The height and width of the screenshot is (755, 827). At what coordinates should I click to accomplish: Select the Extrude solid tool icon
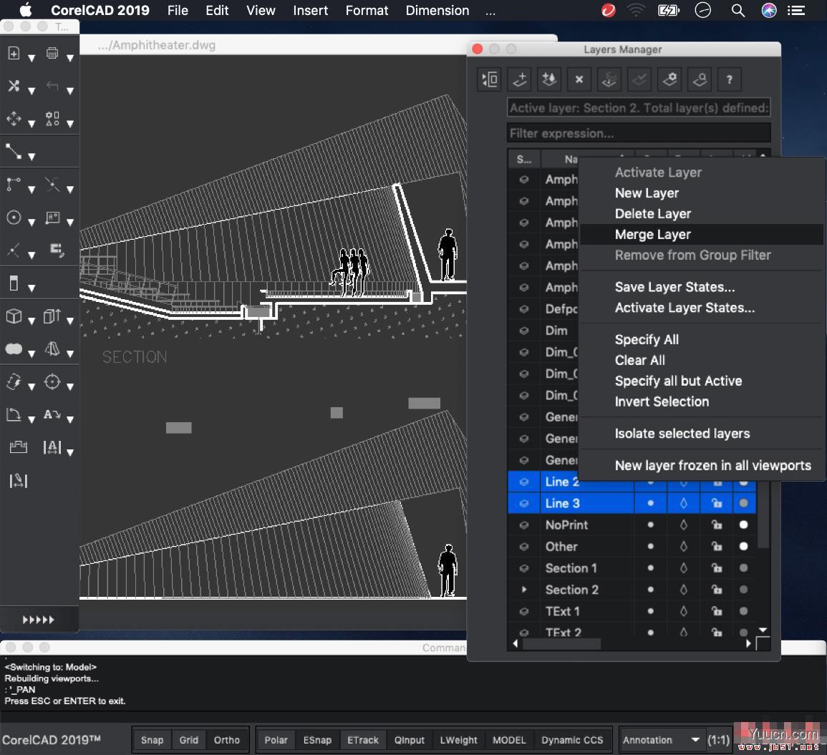click(52, 316)
